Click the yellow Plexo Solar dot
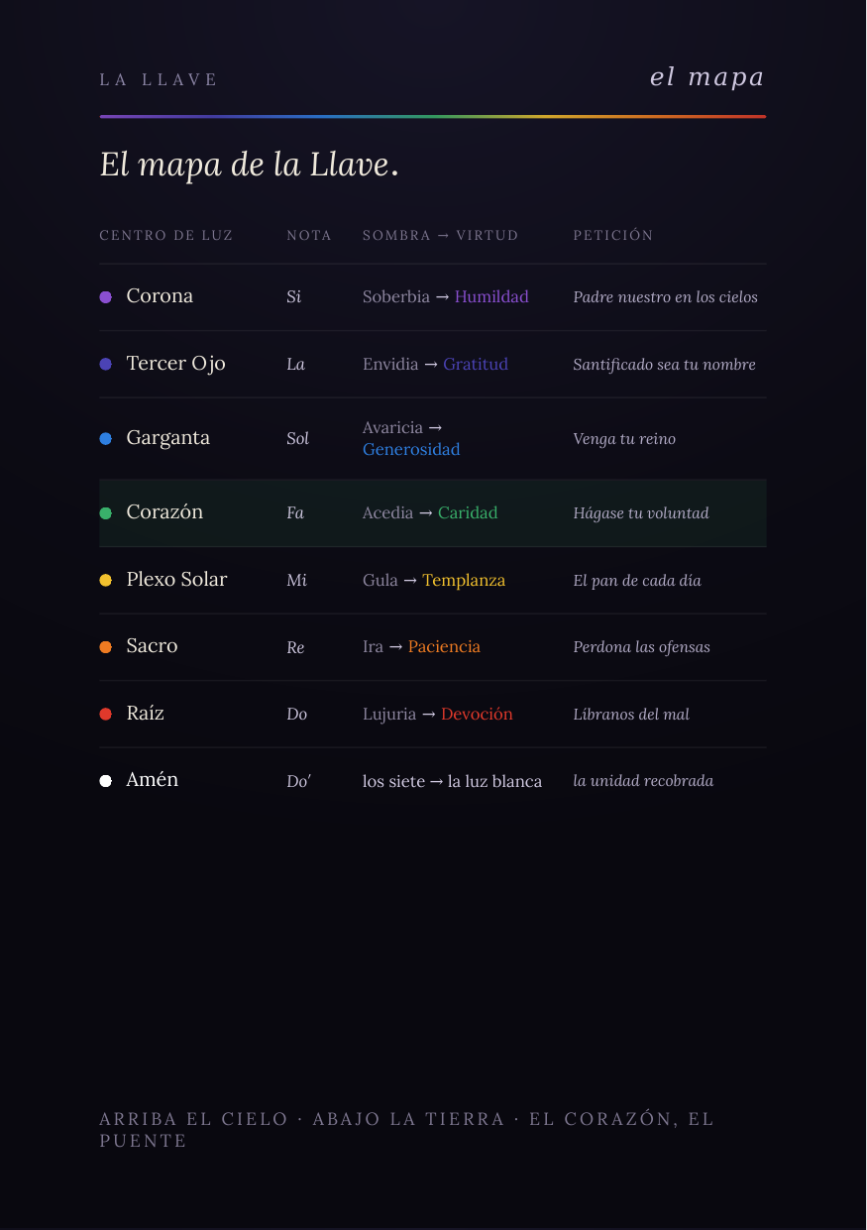This screenshot has height=1230, width=867. [x=106, y=580]
